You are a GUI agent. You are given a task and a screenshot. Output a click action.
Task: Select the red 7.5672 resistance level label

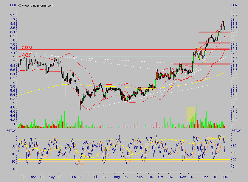[27, 48]
